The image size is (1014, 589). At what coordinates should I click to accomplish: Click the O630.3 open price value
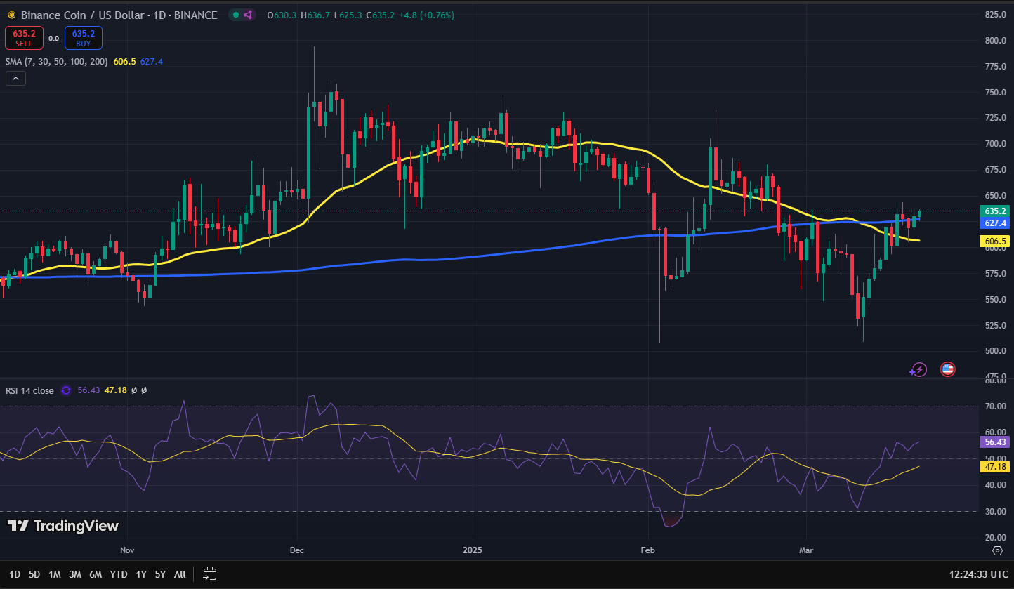[x=282, y=15]
